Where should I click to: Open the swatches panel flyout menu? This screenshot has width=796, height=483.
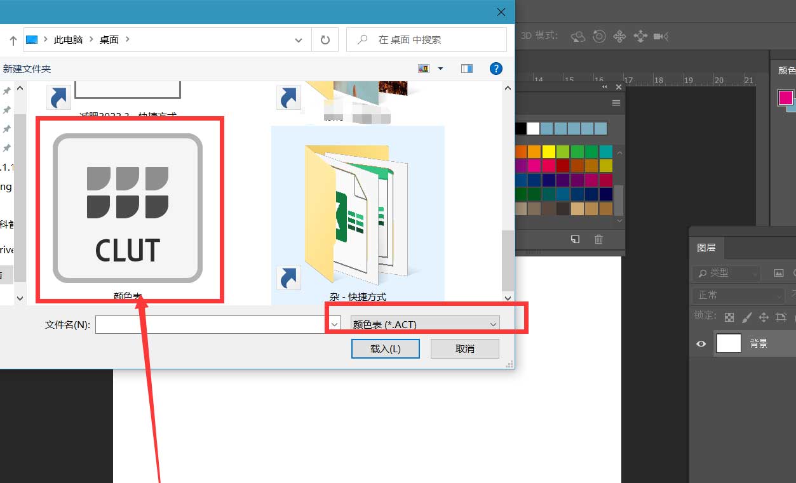coord(616,103)
